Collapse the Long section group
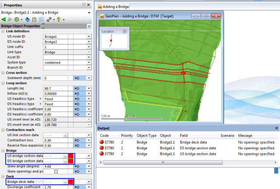 pos(3,83)
